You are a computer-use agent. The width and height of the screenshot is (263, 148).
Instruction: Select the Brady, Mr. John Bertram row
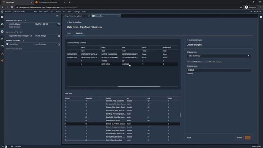(122, 117)
